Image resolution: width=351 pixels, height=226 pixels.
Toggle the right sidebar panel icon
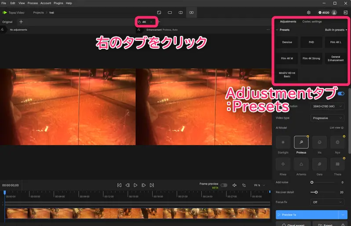[346, 12]
